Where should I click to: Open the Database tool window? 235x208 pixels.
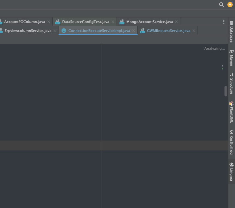[232, 32]
